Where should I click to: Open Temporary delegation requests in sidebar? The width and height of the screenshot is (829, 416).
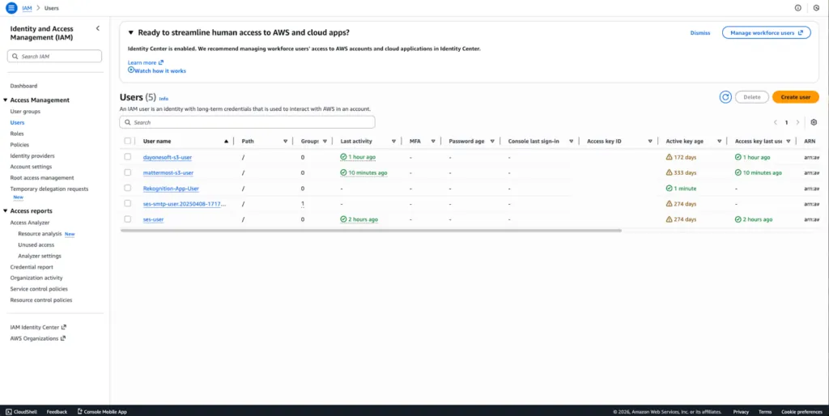coord(49,189)
